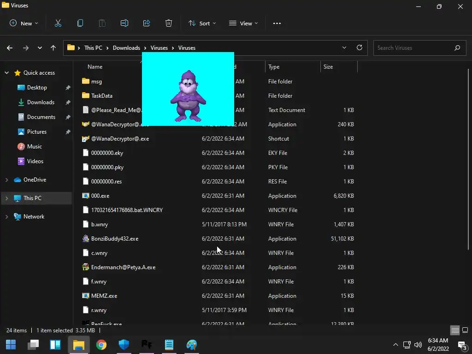Open Downloads in Quick access
This screenshot has width=472, height=354.
click(41, 102)
